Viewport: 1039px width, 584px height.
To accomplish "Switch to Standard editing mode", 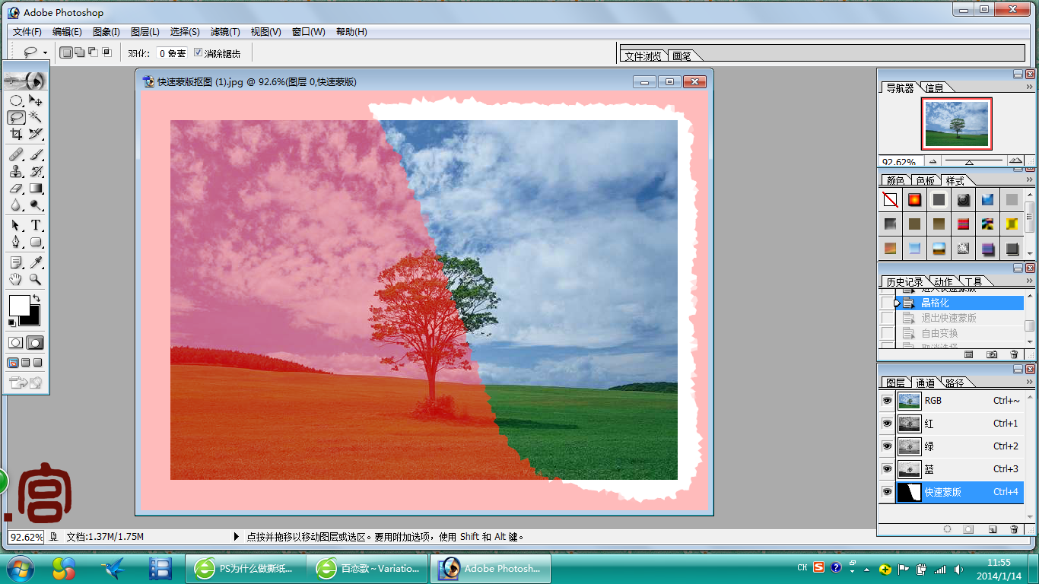I will point(16,343).
